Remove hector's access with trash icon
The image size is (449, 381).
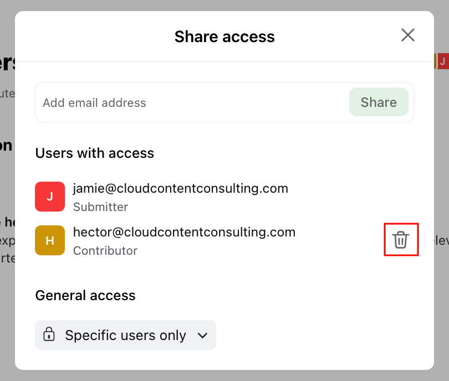[400, 240]
